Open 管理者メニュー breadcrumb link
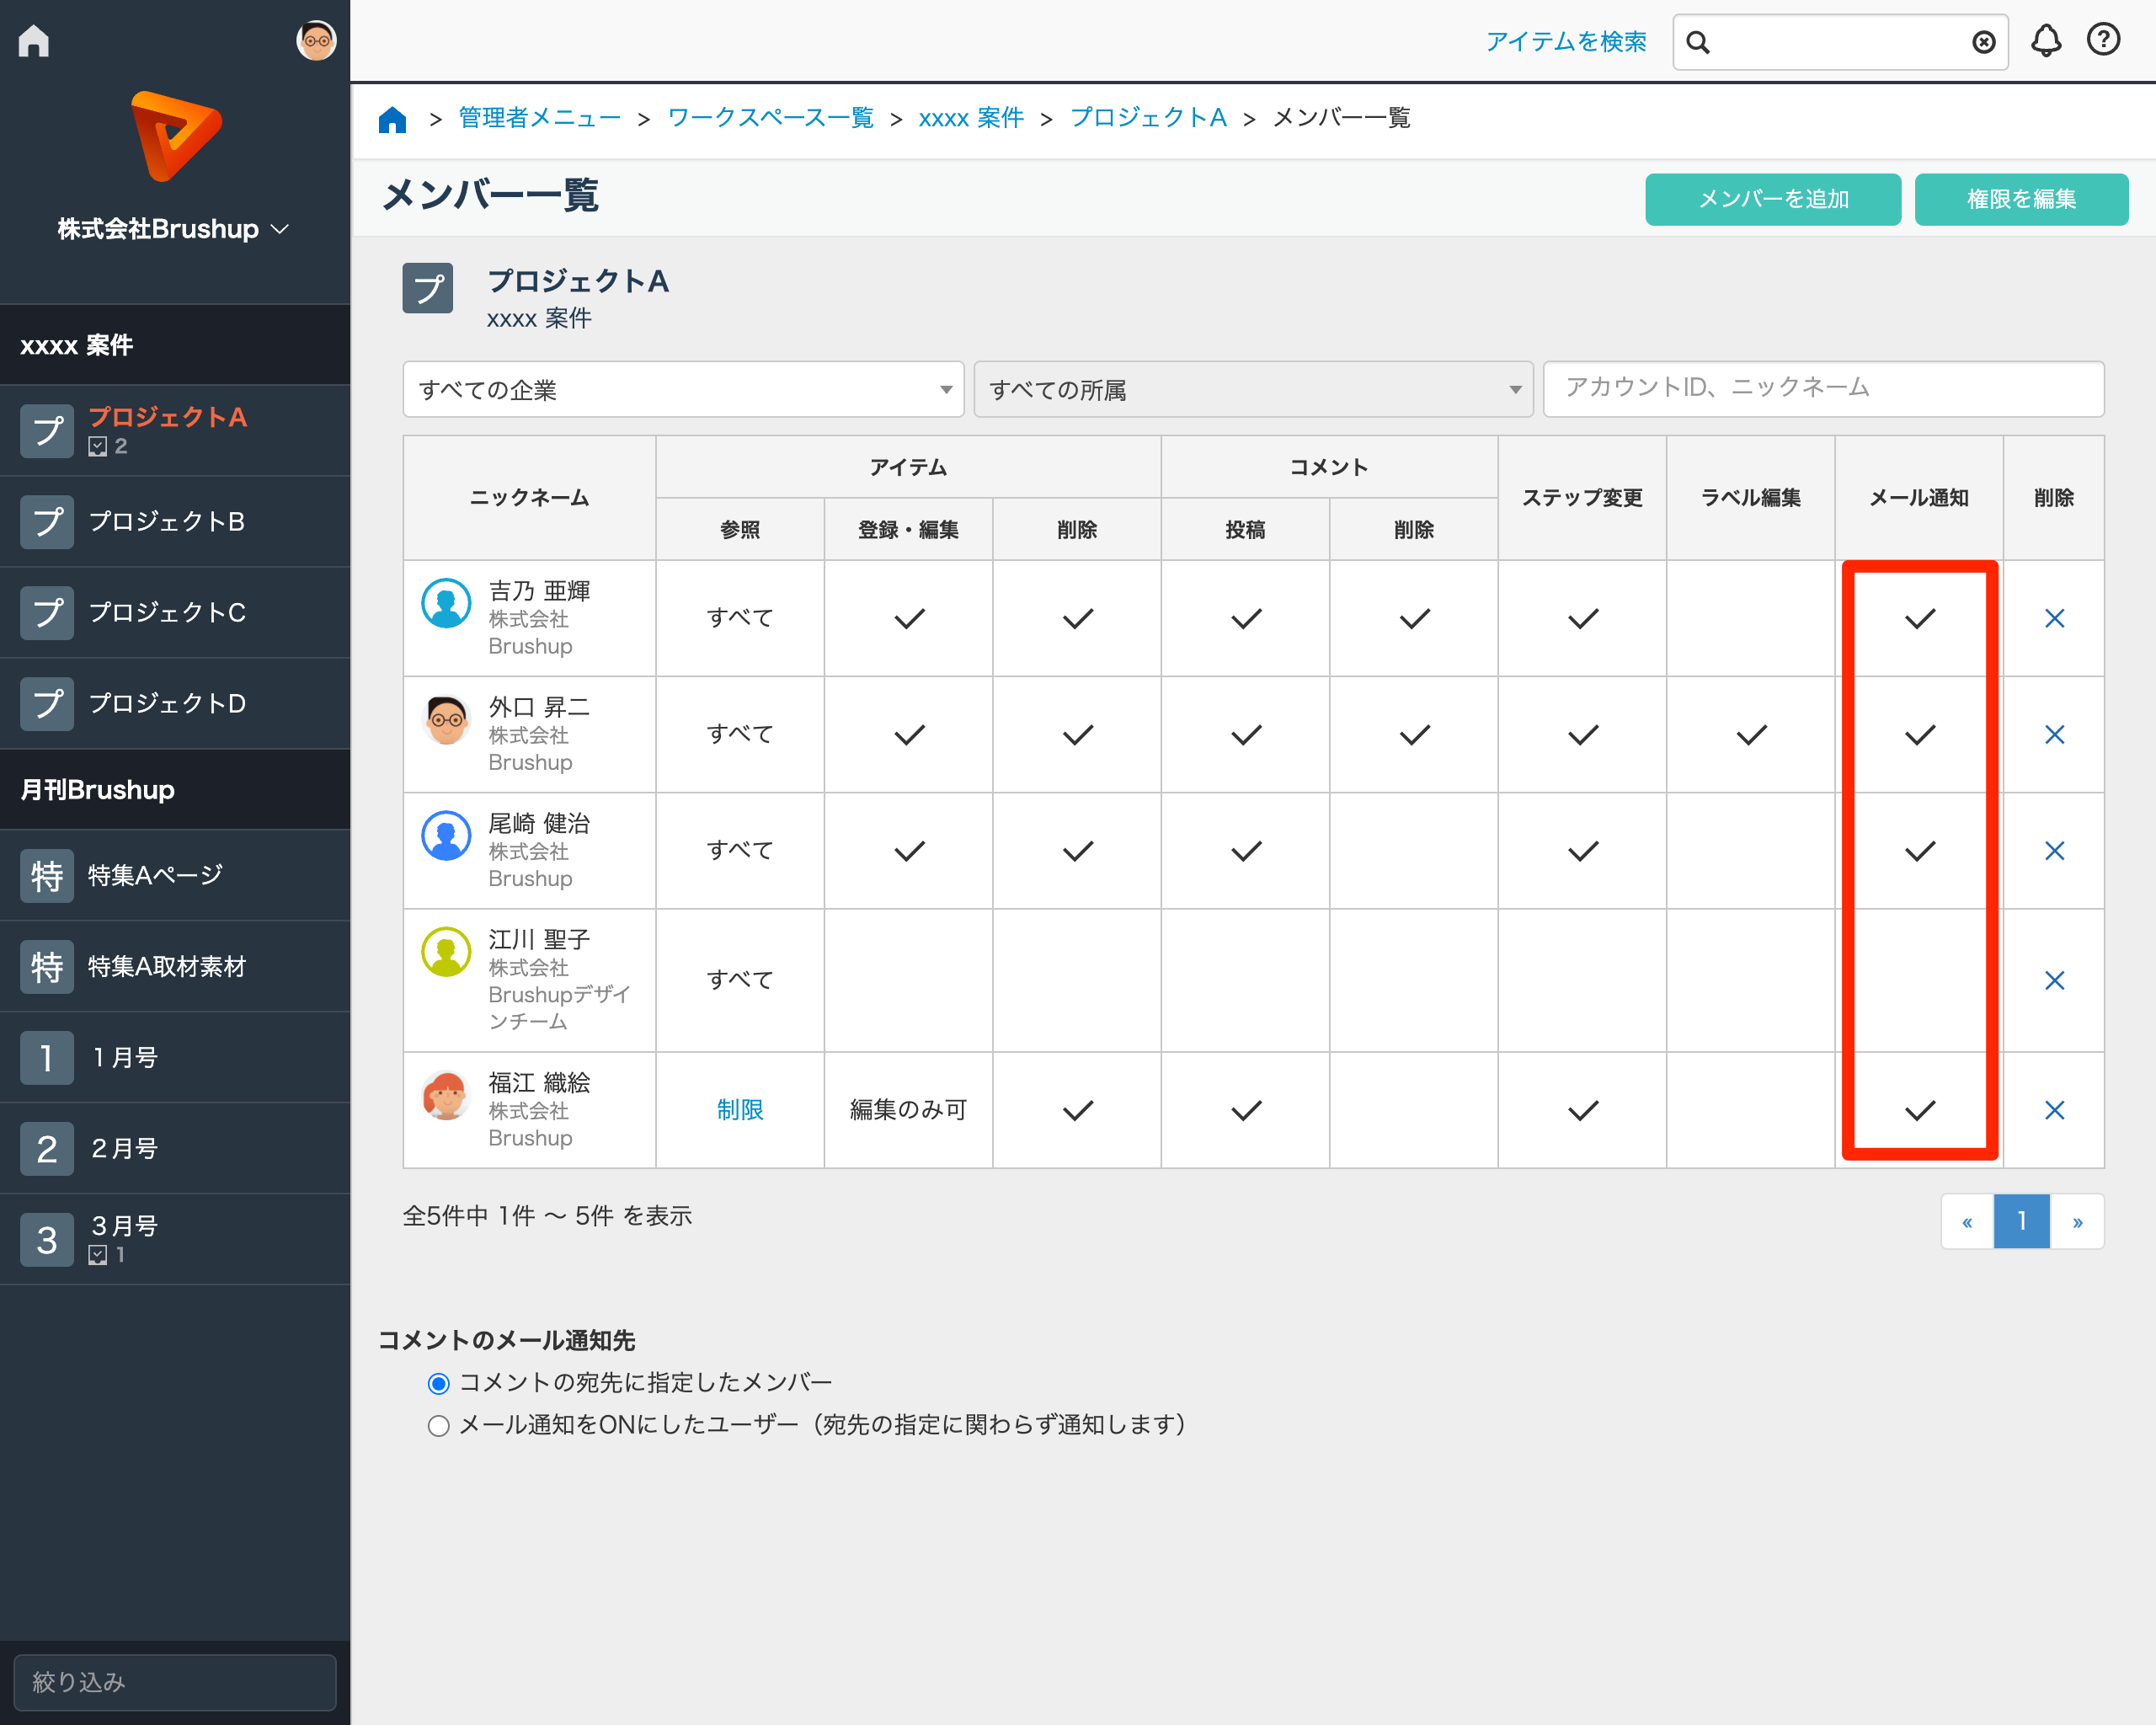Viewport: 2156px width, 1725px height. pyautogui.click(x=539, y=118)
